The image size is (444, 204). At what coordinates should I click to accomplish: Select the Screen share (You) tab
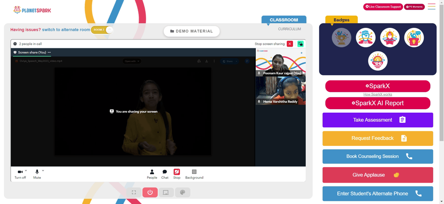(31, 52)
